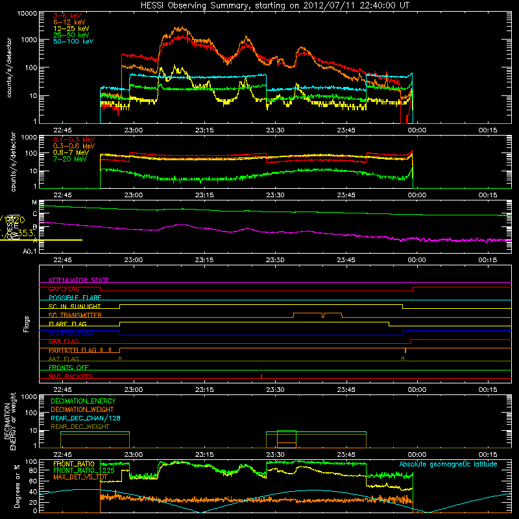Click the REAR_DEC_WEIGHT legend label
Viewport: 519px width, 519px height.
(80, 427)
